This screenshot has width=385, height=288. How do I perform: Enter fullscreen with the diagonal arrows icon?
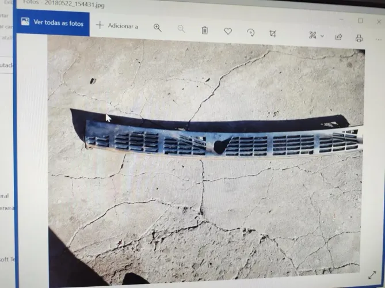coord(372,275)
